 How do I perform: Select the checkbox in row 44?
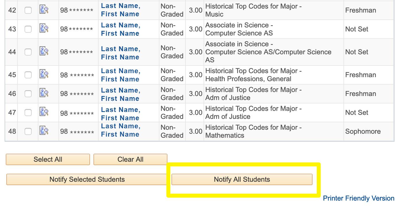tap(28, 52)
